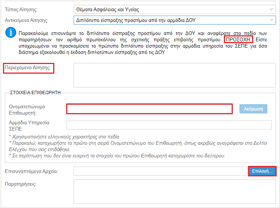Click the note mentioning Δελτίο Ελέγχου
Viewport: 280px width, 208px height.
[x=138, y=146]
